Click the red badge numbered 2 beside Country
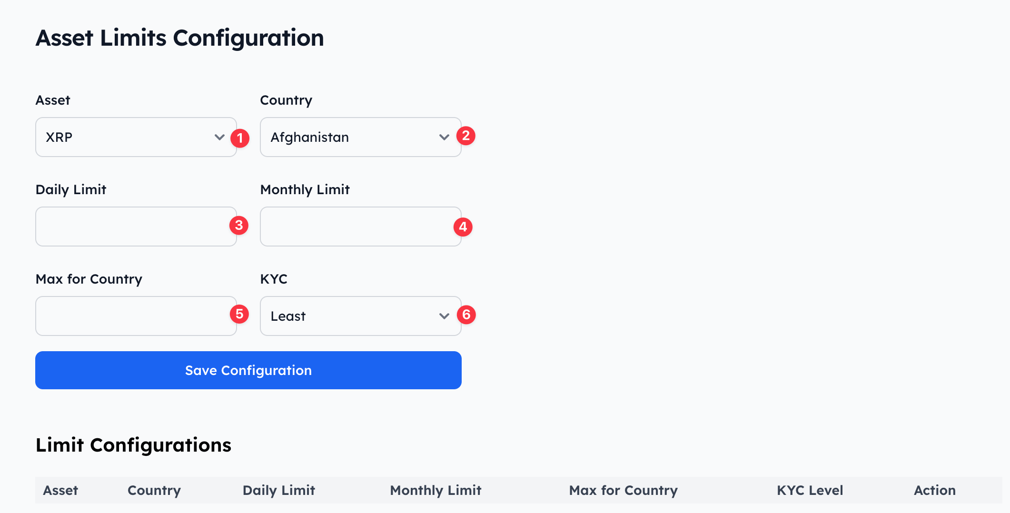The image size is (1010, 513). pos(466,136)
